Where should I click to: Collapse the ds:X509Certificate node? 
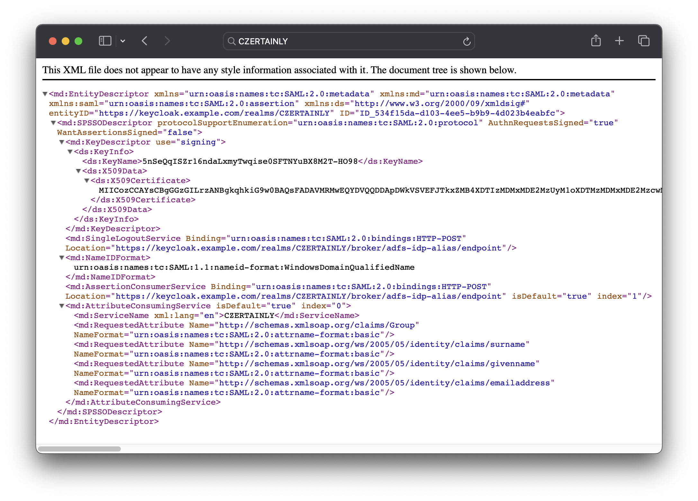tap(87, 180)
